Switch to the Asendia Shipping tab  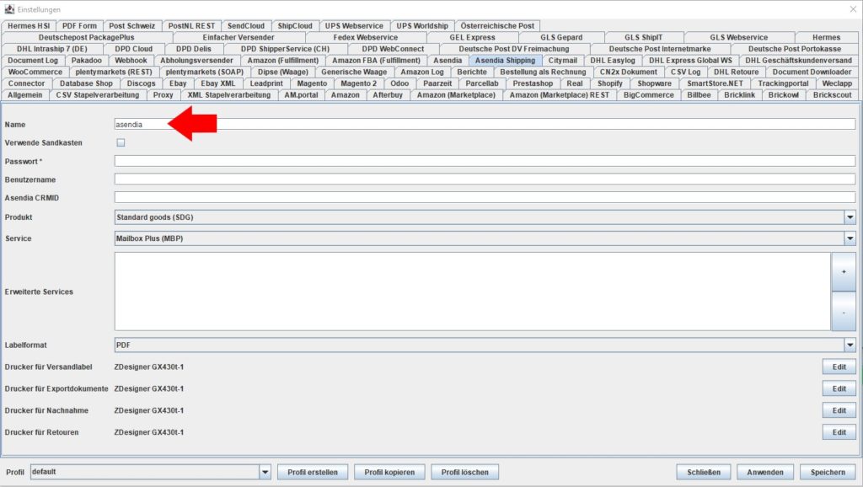[506, 61]
